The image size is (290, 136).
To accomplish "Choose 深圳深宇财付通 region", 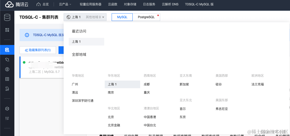I will 83,101.
